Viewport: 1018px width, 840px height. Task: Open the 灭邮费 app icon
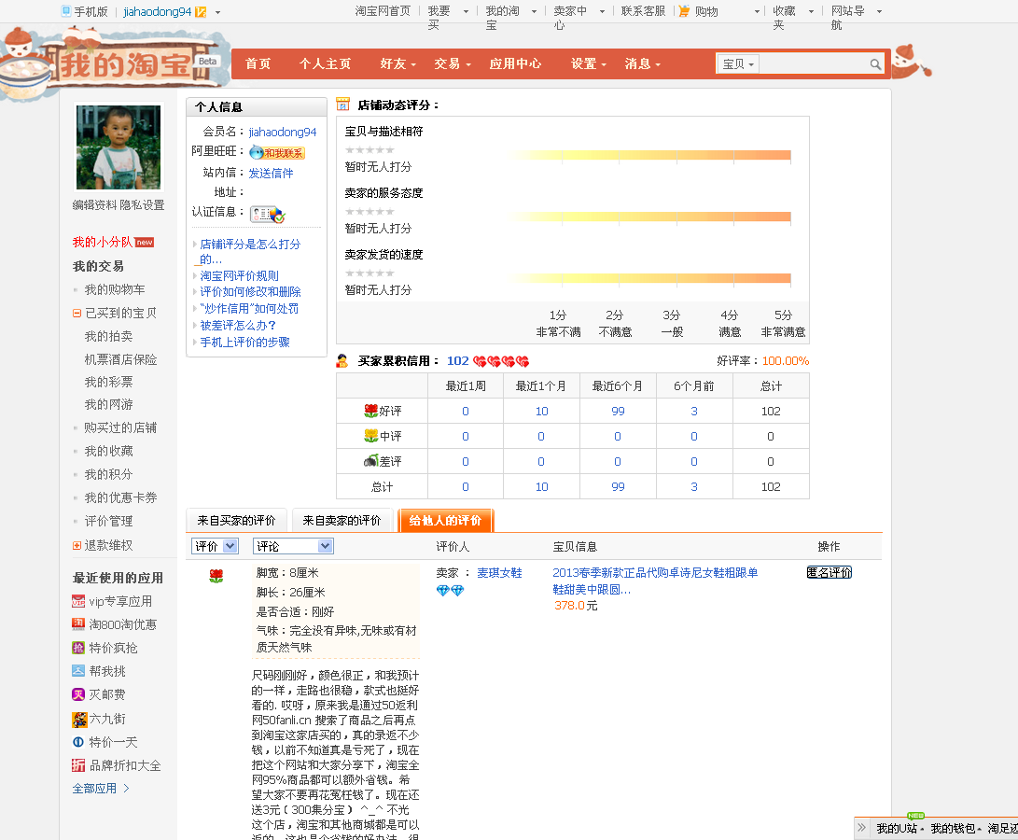tap(77, 694)
